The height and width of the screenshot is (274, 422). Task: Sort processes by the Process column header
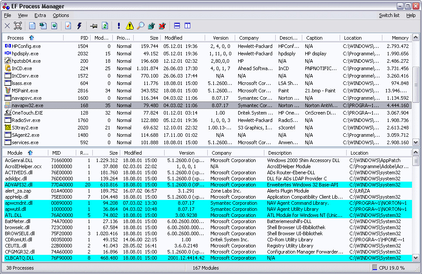pos(33,38)
